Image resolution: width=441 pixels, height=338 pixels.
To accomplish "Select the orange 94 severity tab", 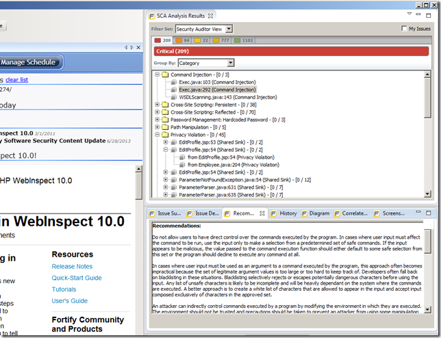I will pyautogui.click(x=182, y=40).
